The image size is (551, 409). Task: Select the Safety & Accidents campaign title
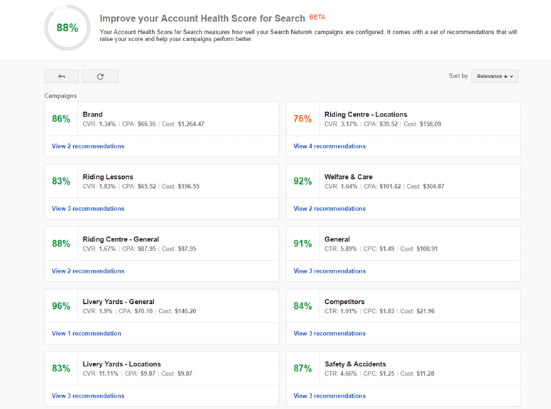click(x=355, y=364)
